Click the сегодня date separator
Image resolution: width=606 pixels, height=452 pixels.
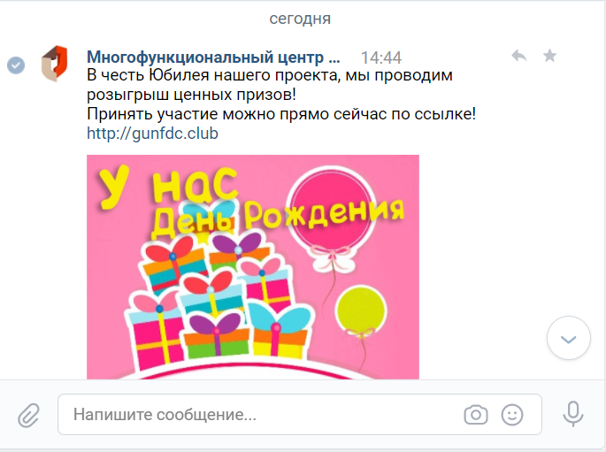click(x=300, y=19)
